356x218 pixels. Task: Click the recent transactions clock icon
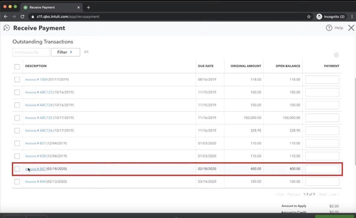[x=7, y=28]
